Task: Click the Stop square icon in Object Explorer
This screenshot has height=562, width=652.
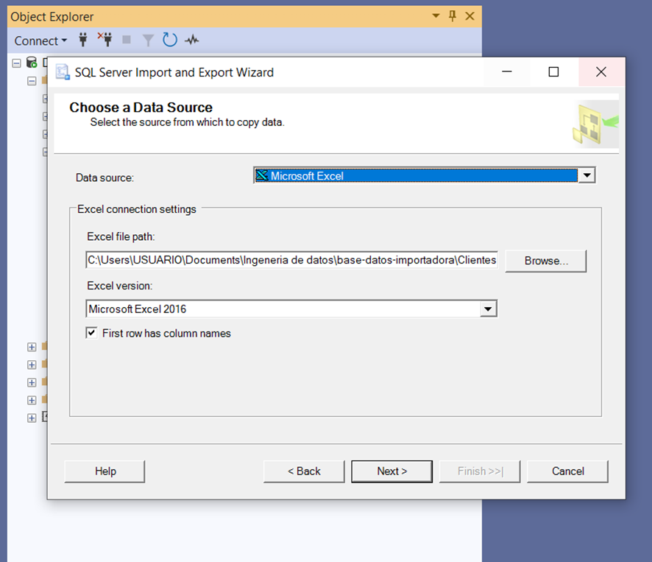Action: [x=127, y=40]
